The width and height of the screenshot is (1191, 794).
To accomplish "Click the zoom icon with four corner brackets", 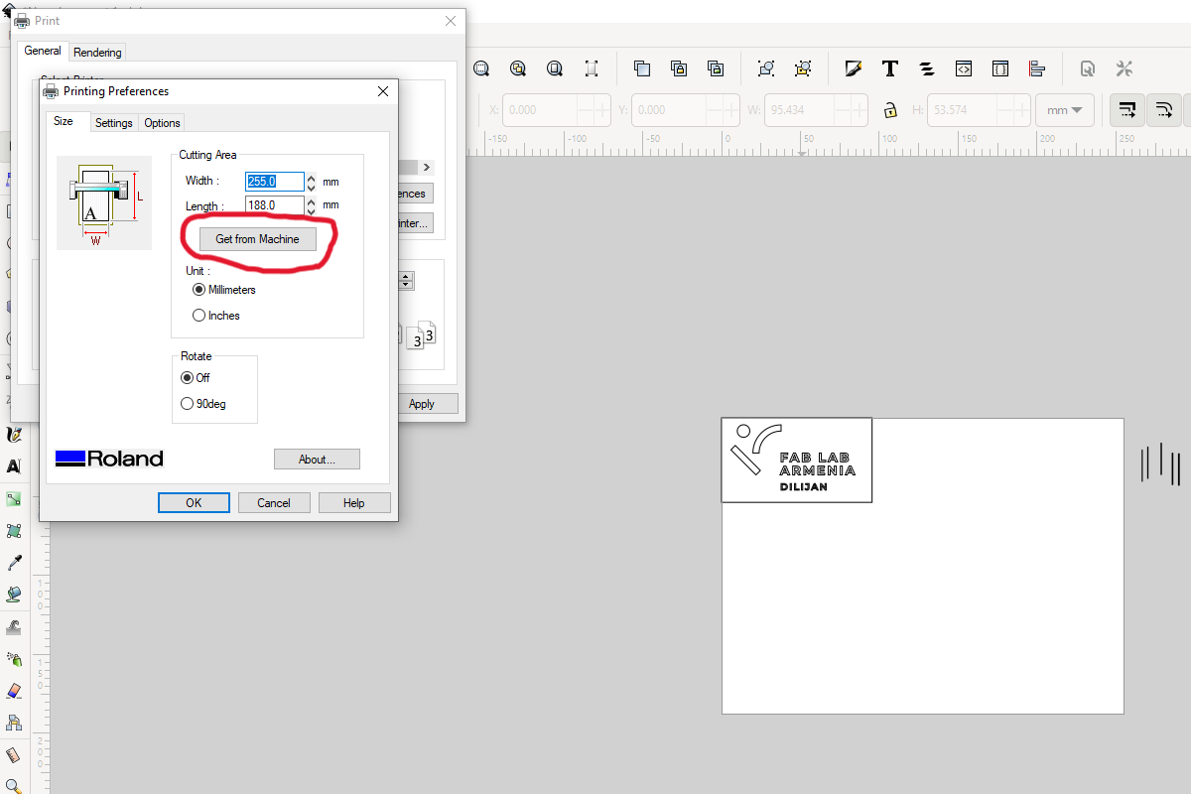I will pos(592,68).
